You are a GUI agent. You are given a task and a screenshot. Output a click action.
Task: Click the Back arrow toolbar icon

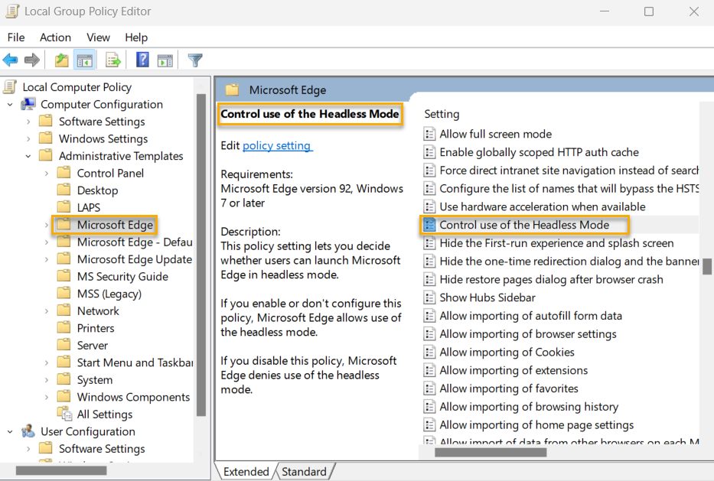(11, 60)
